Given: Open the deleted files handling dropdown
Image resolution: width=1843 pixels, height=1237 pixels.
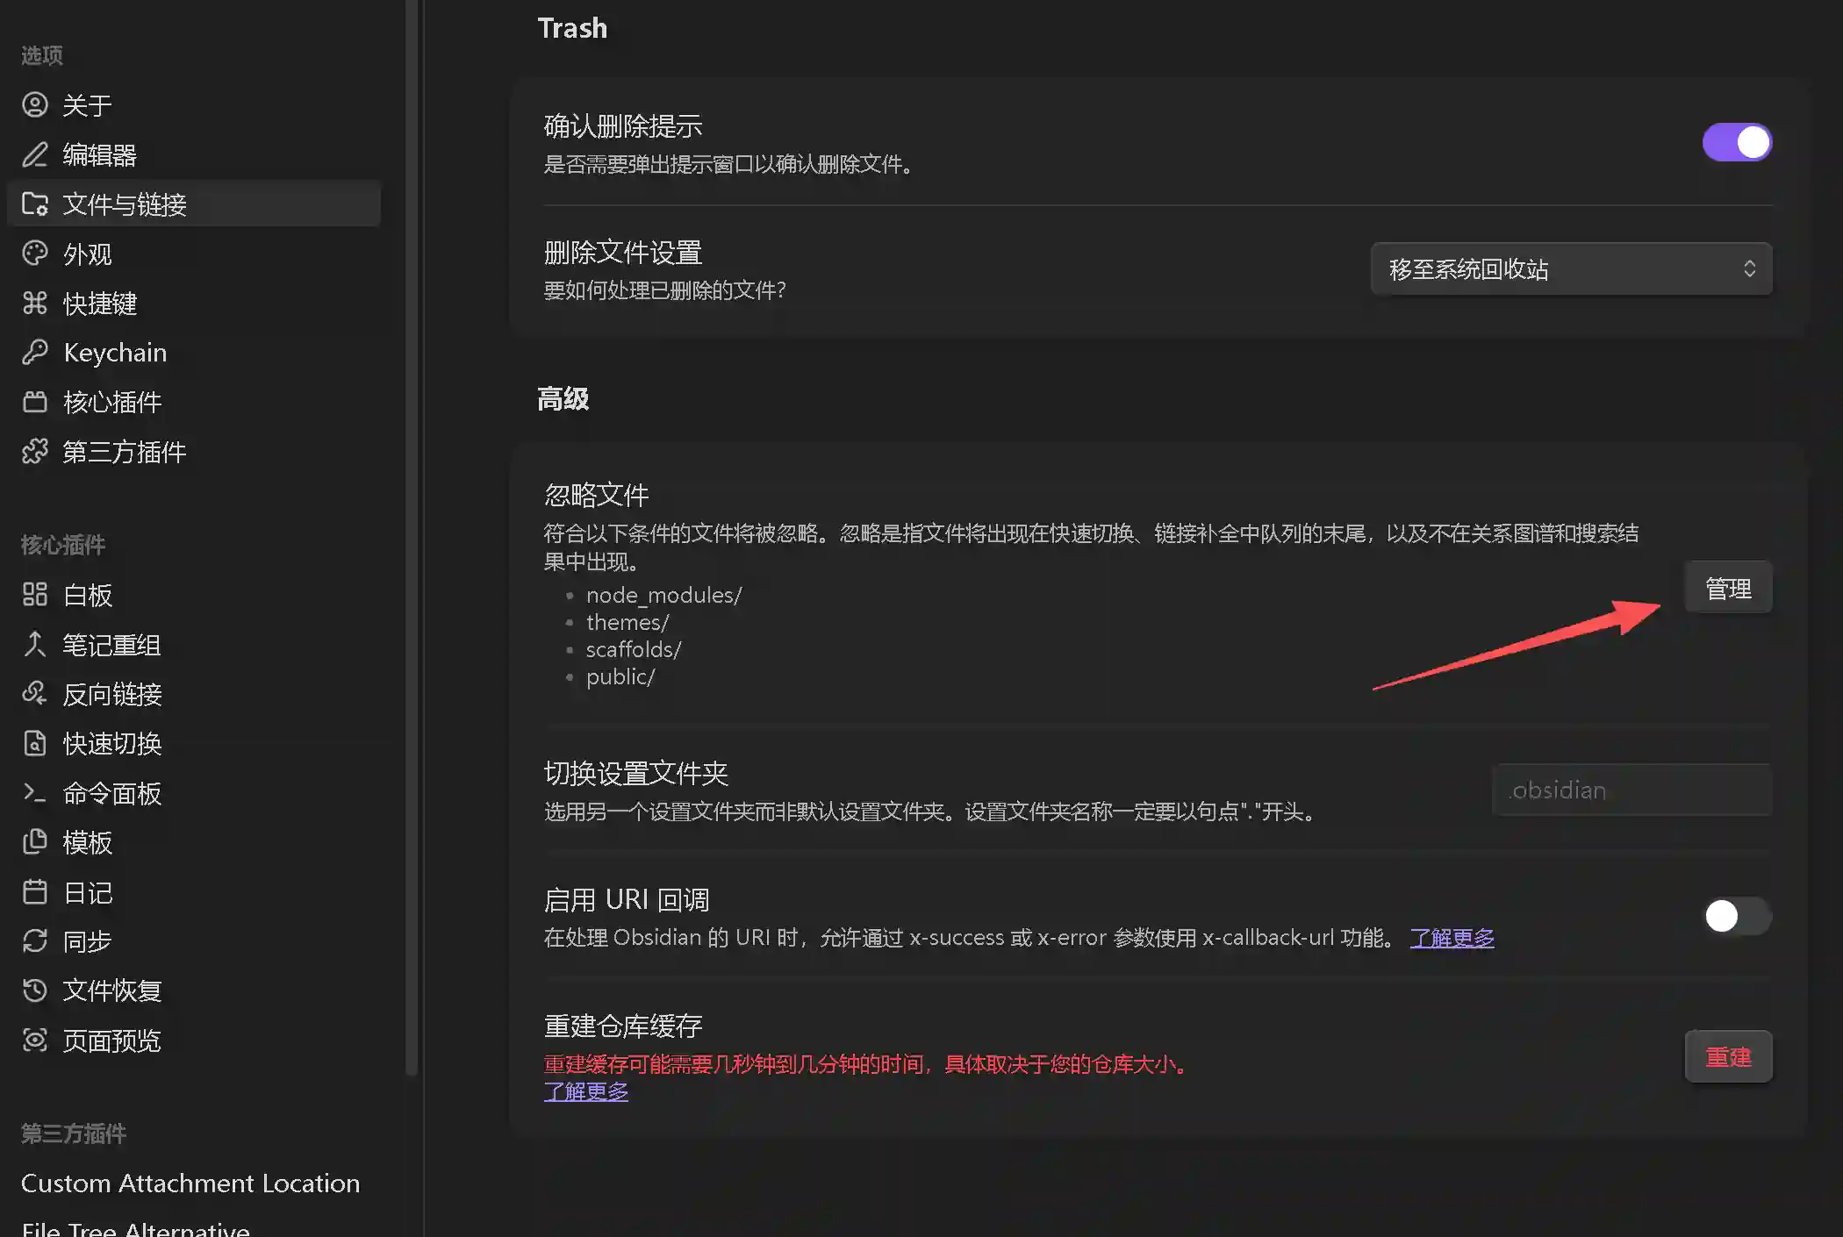Looking at the screenshot, I should pyautogui.click(x=1570, y=268).
